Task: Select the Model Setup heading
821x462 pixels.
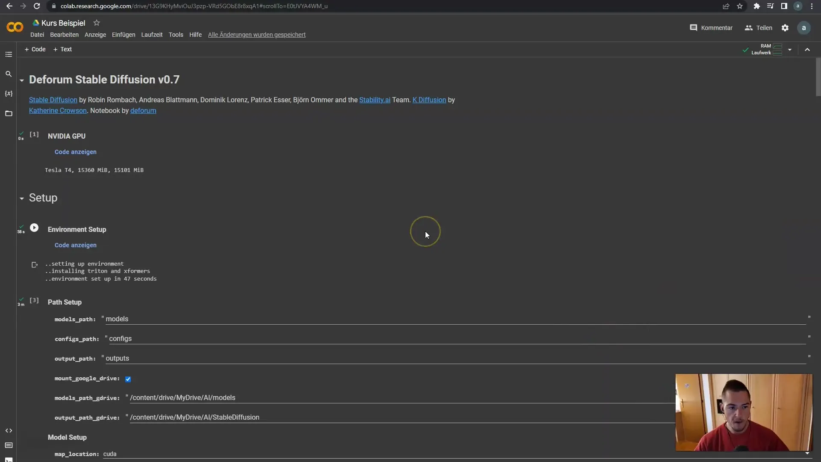Action: click(67, 437)
